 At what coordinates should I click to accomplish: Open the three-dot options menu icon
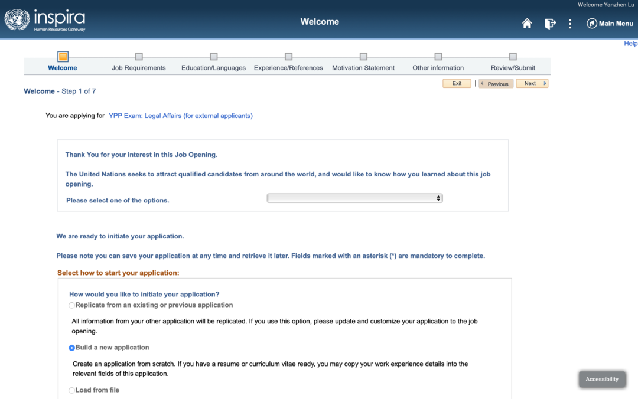coord(570,24)
